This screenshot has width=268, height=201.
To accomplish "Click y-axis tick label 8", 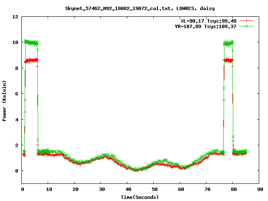I will (17, 68).
